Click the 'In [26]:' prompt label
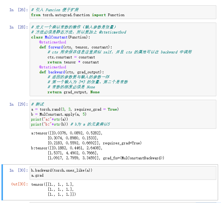This screenshot has width=221, height=203. (x=18, y=10)
